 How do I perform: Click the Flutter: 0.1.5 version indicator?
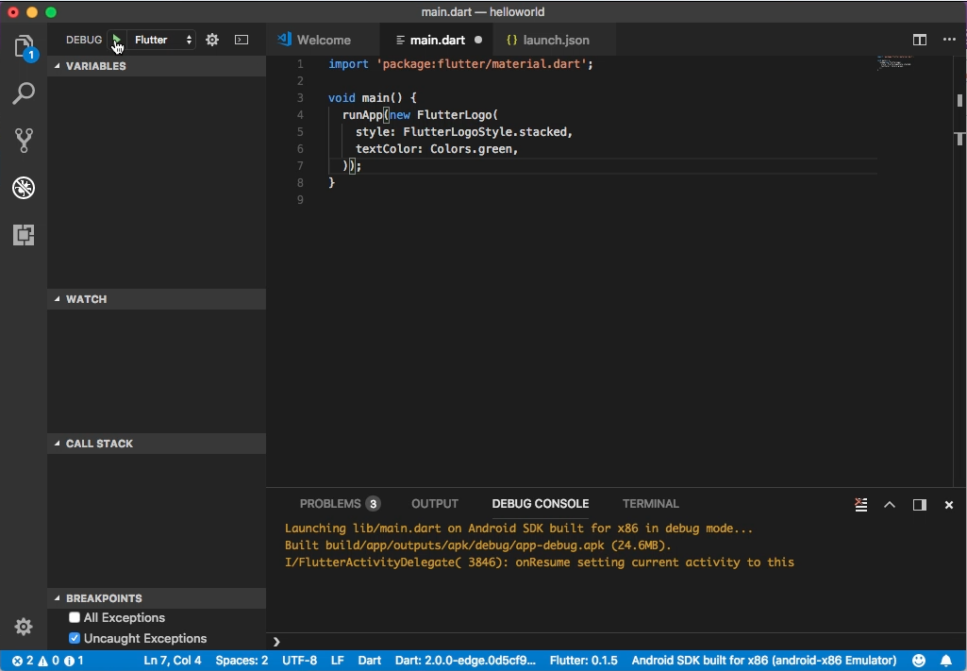(x=583, y=661)
